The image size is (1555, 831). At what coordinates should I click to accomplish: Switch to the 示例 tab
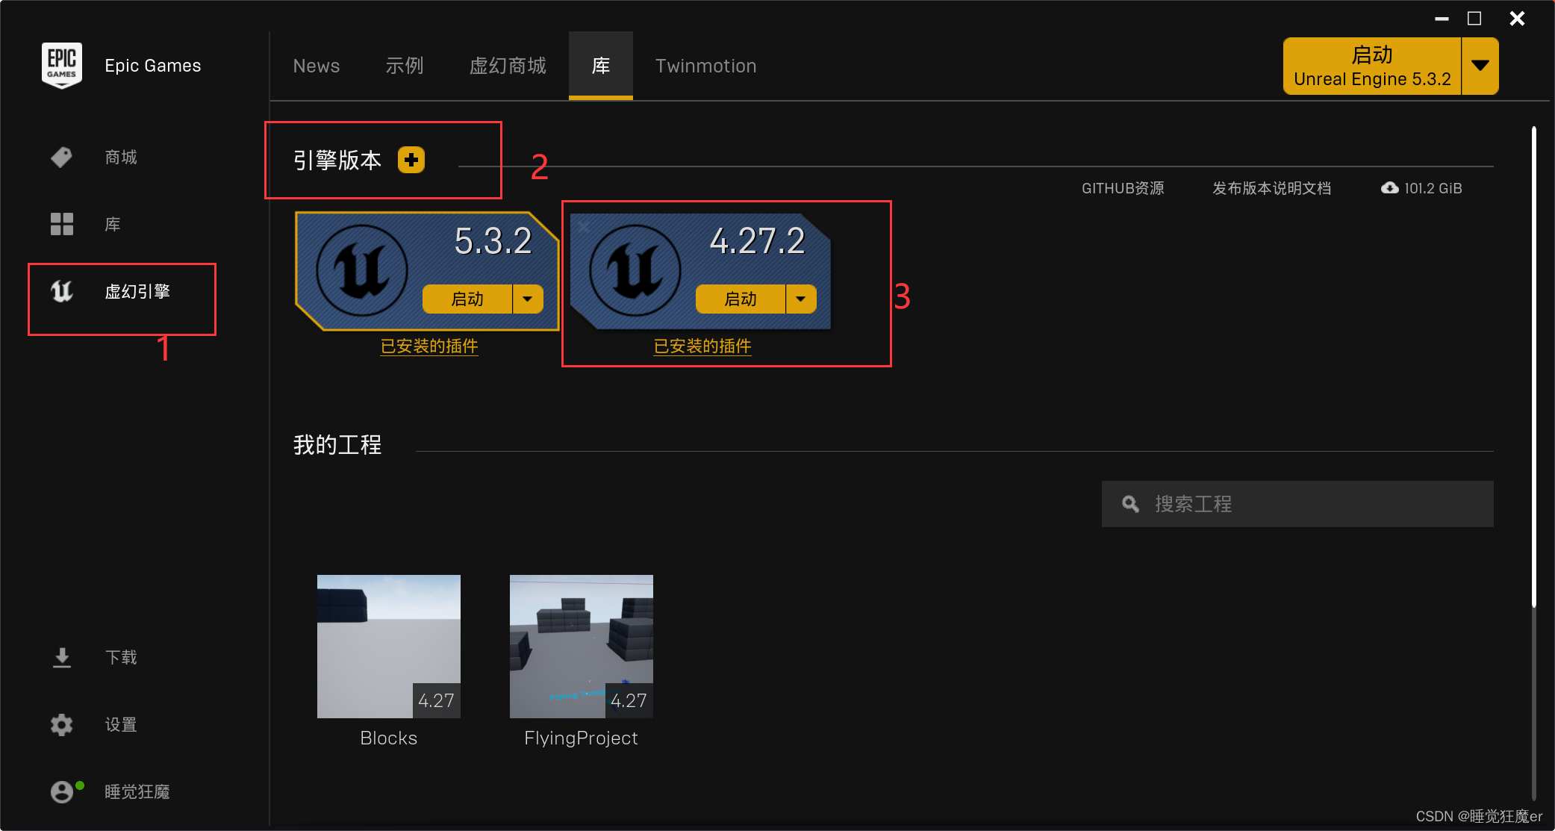coord(405,66)
